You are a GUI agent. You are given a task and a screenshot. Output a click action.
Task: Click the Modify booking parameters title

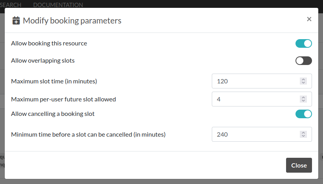pos(72,21)
